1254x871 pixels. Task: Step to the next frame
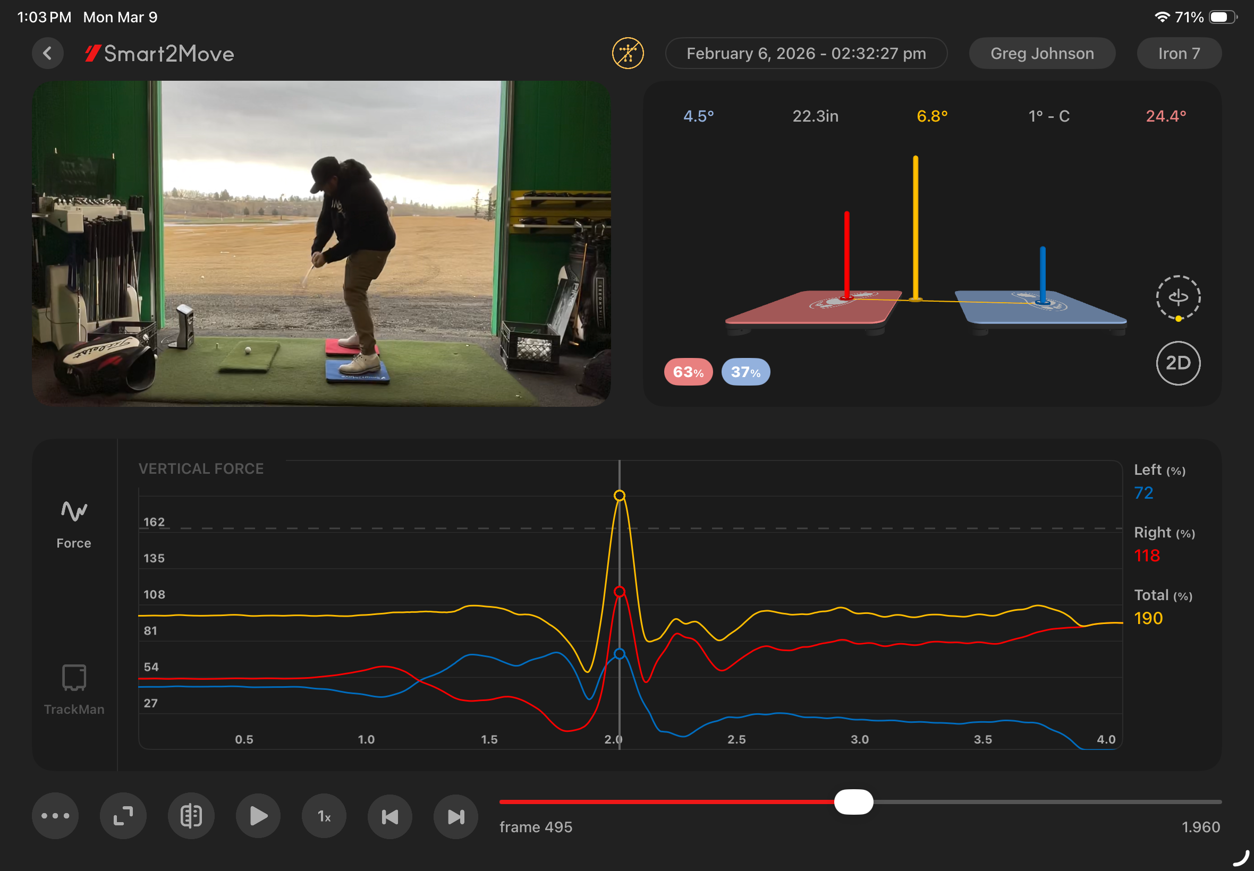pos(456,816)
